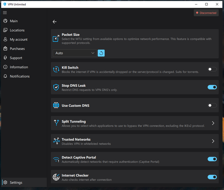The width and height of the screenshot is (224, 190).
Task: Click the Main globe icon in sidebar
Action: tap(5, 21)
